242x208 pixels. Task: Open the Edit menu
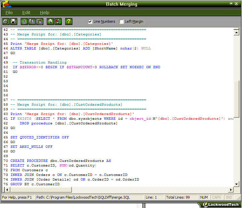(x=26, y=13)
